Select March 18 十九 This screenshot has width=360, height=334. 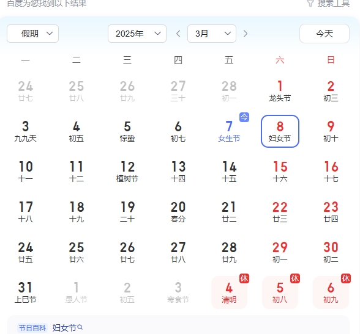pyautogui.click(x=77, y=212)
